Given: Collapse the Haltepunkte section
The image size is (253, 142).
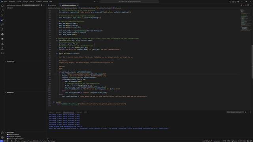Looking at the screenshot, I should (10, 132).
